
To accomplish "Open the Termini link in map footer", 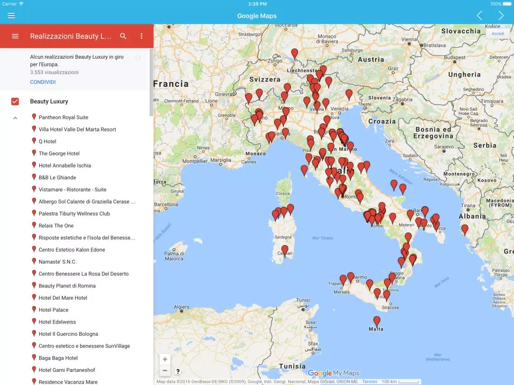I will point(369,381).
